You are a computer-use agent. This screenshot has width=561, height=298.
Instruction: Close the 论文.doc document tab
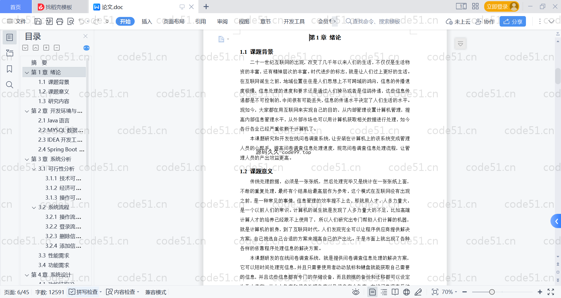coord(191,6)
